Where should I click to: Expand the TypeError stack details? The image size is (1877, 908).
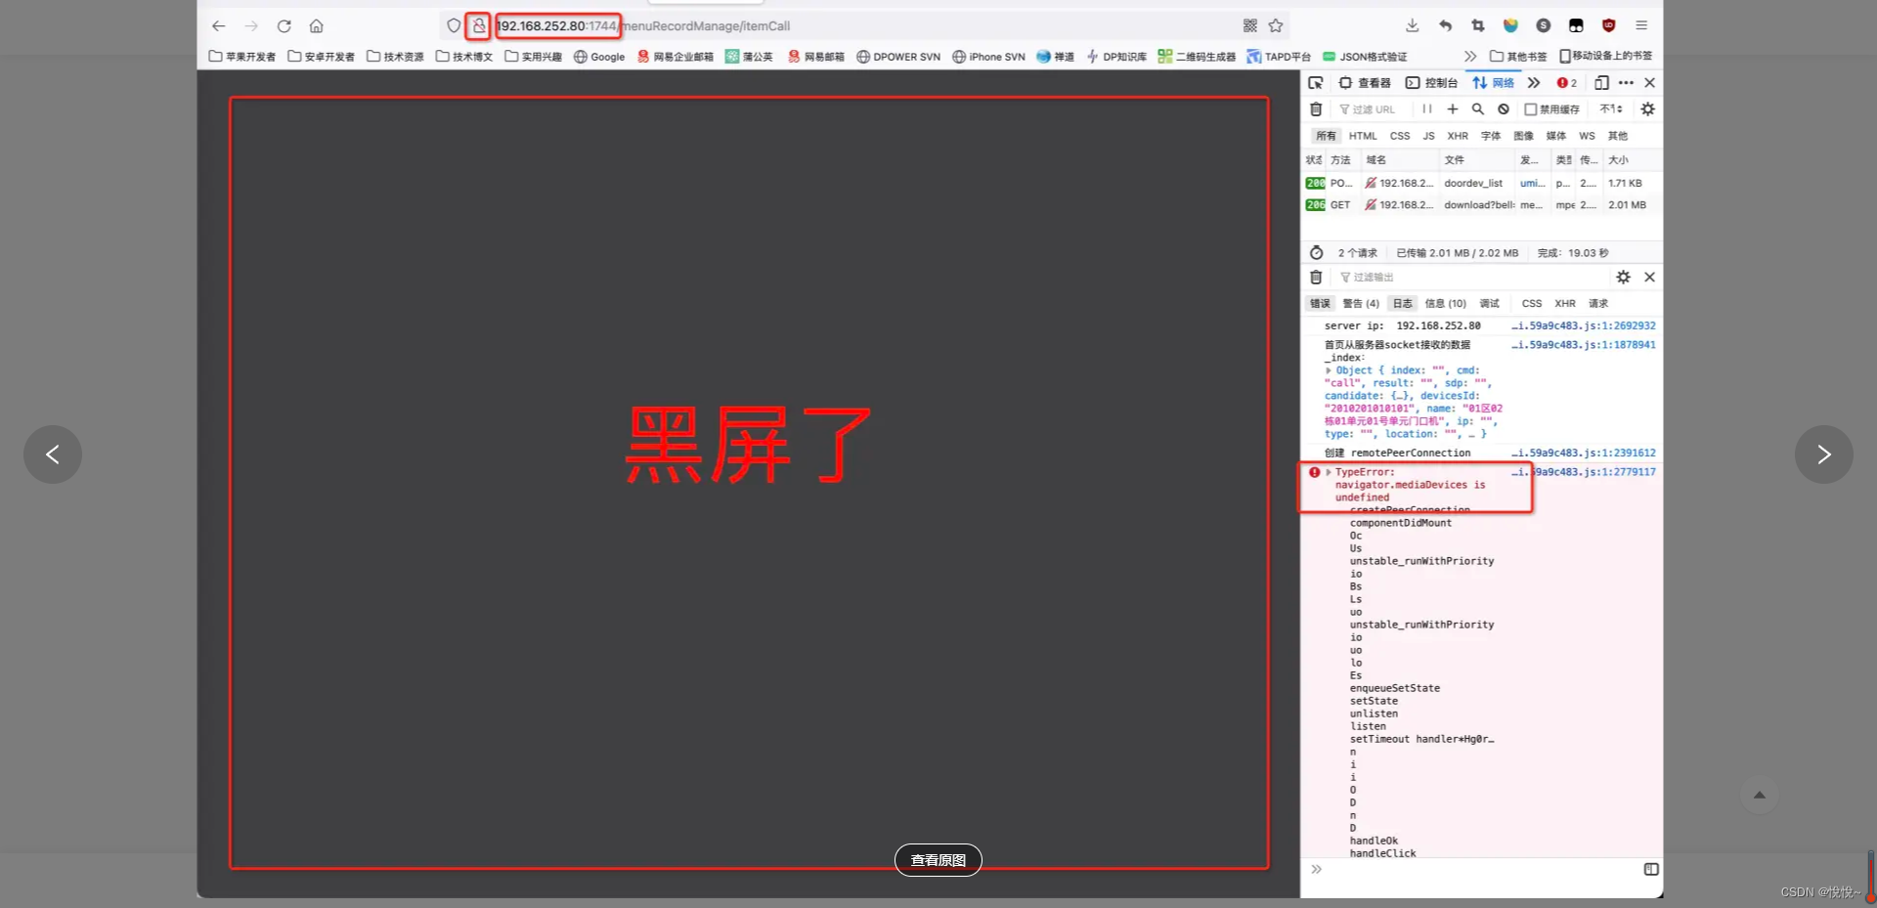point(1328,471)
